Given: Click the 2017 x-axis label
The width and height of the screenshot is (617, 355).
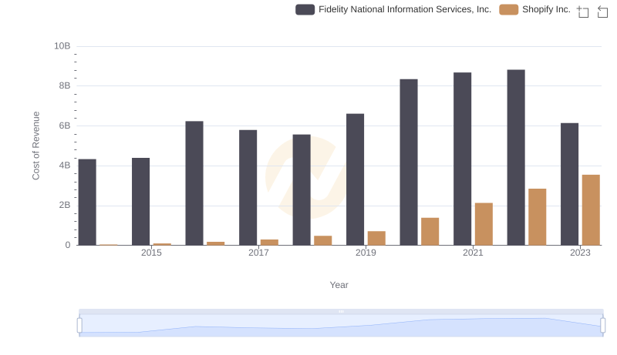Looking at the screenshot, I should pyautogui.click(x=258, y=253).
